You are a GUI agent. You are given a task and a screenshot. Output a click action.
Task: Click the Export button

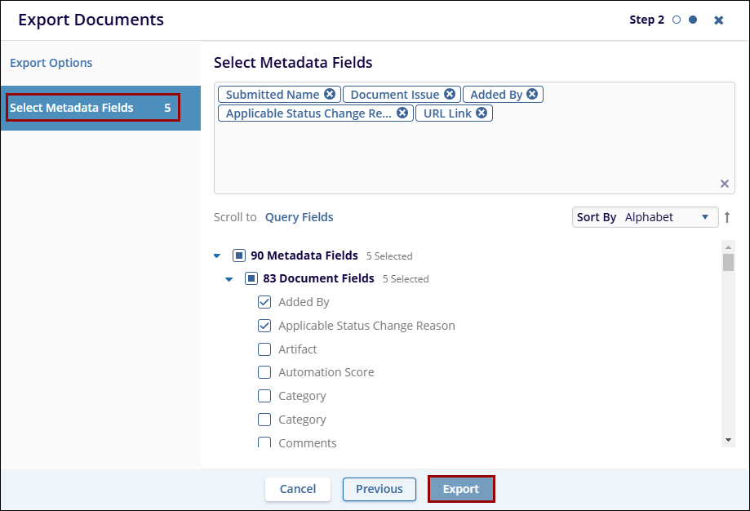461,489
